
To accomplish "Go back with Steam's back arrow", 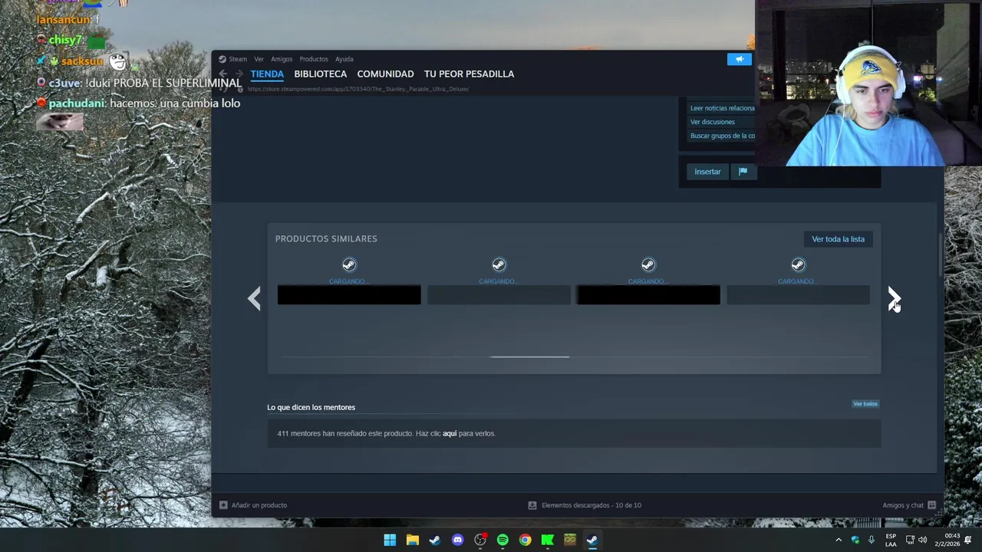I will 222,74.
